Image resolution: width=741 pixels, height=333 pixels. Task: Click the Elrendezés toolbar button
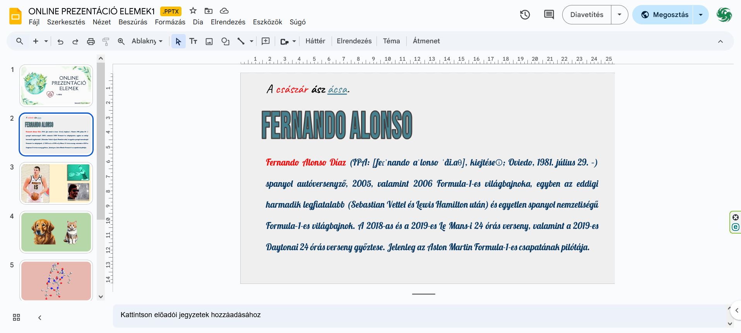354,41
